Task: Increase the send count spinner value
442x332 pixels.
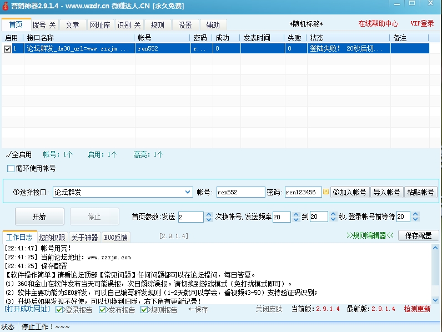Action: coord(209,214)
